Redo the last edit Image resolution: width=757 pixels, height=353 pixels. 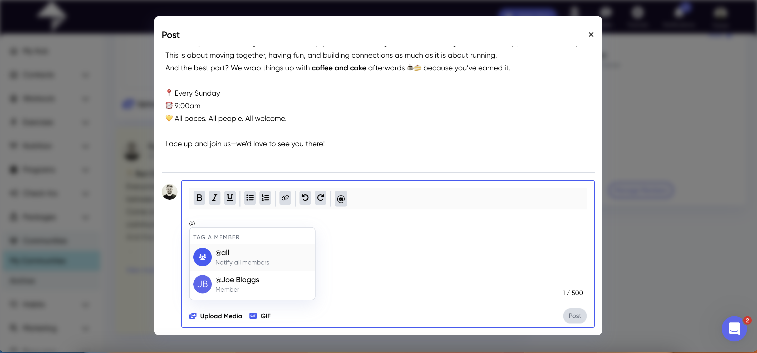(320, 198)
